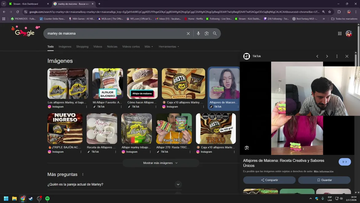Open 'NUEVO INGRESO' triple bajón thumbnail
Image resolution: width=360 pixels, height=203 pixels.
[x=65, y=129]
